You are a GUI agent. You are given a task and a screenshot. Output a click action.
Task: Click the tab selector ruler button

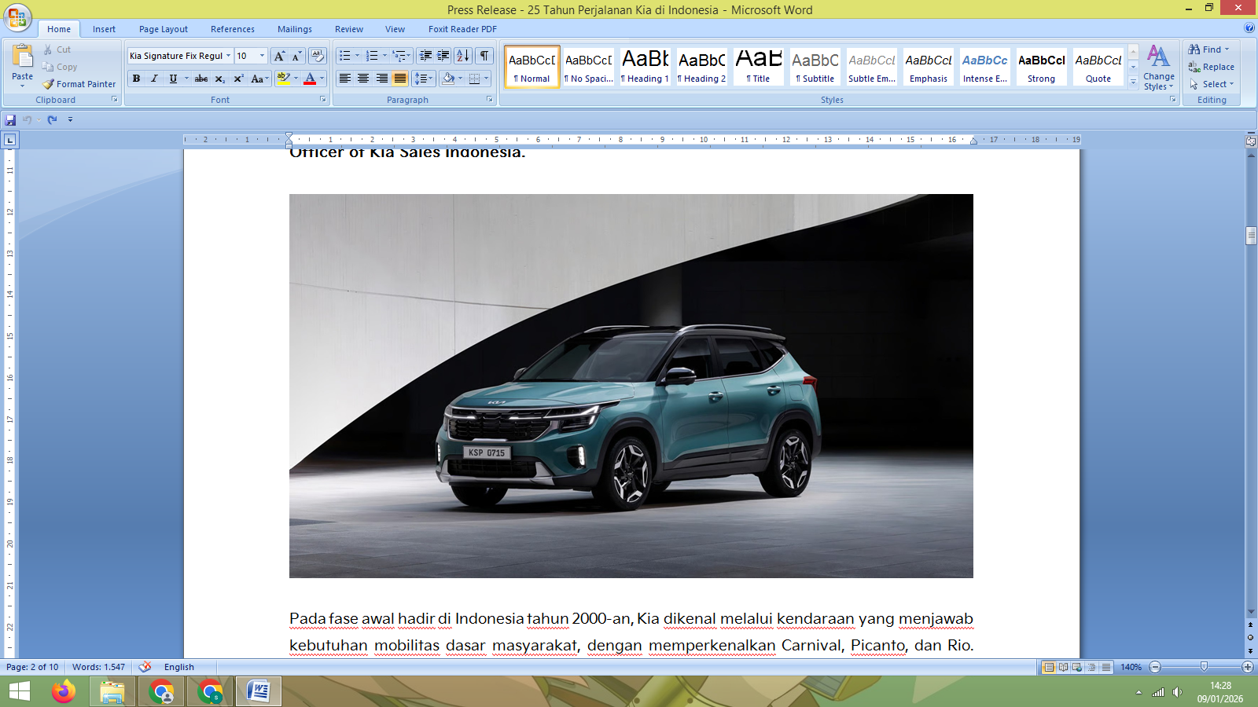click(9, 140)
